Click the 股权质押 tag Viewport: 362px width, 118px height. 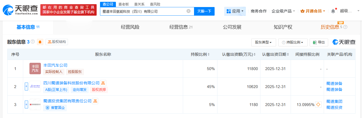coord(99,90)
